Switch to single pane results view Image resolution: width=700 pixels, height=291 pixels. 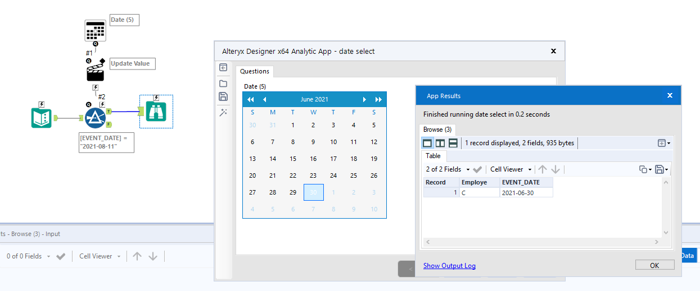(x=428, y=143)
